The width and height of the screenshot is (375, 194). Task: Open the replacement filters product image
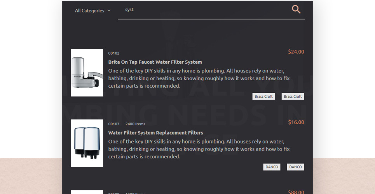[x=87, y=143]
